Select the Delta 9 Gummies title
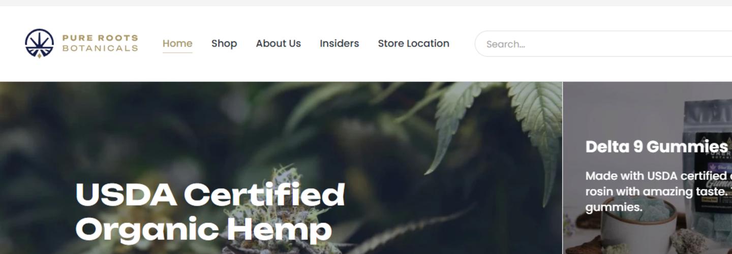Screen dimensions: 732x254 click(x=656, y=147)
